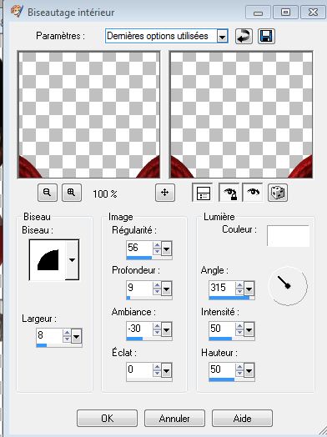This screenshot has width=327, height=437.
Task: Click the Régularité spinner arrows
Action: point(157,249)
